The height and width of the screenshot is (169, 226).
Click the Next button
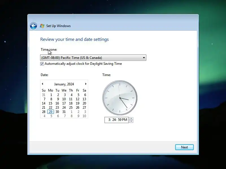tap(184, 147)
